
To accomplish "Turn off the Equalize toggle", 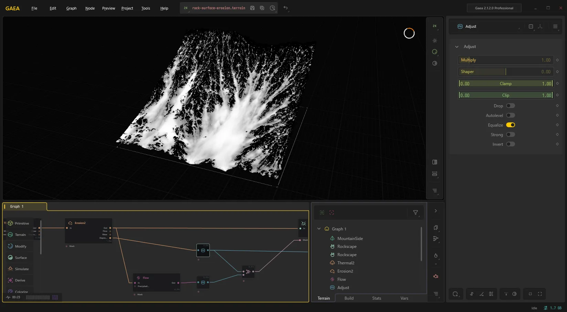I will tap(511, 125).
